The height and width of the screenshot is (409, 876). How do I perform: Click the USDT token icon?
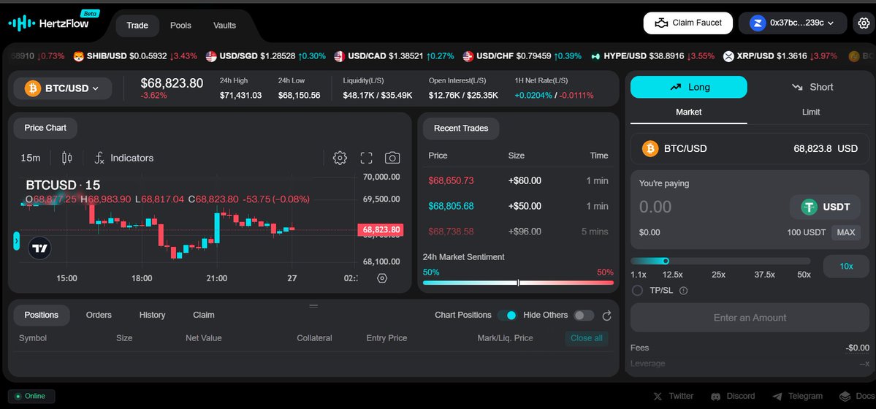coord(809,207)
